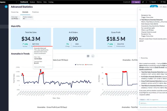The height and width of the screenshot is (111, 167).
Task: Click the Anomalies in Trends heading
Action: coord(20,54)
